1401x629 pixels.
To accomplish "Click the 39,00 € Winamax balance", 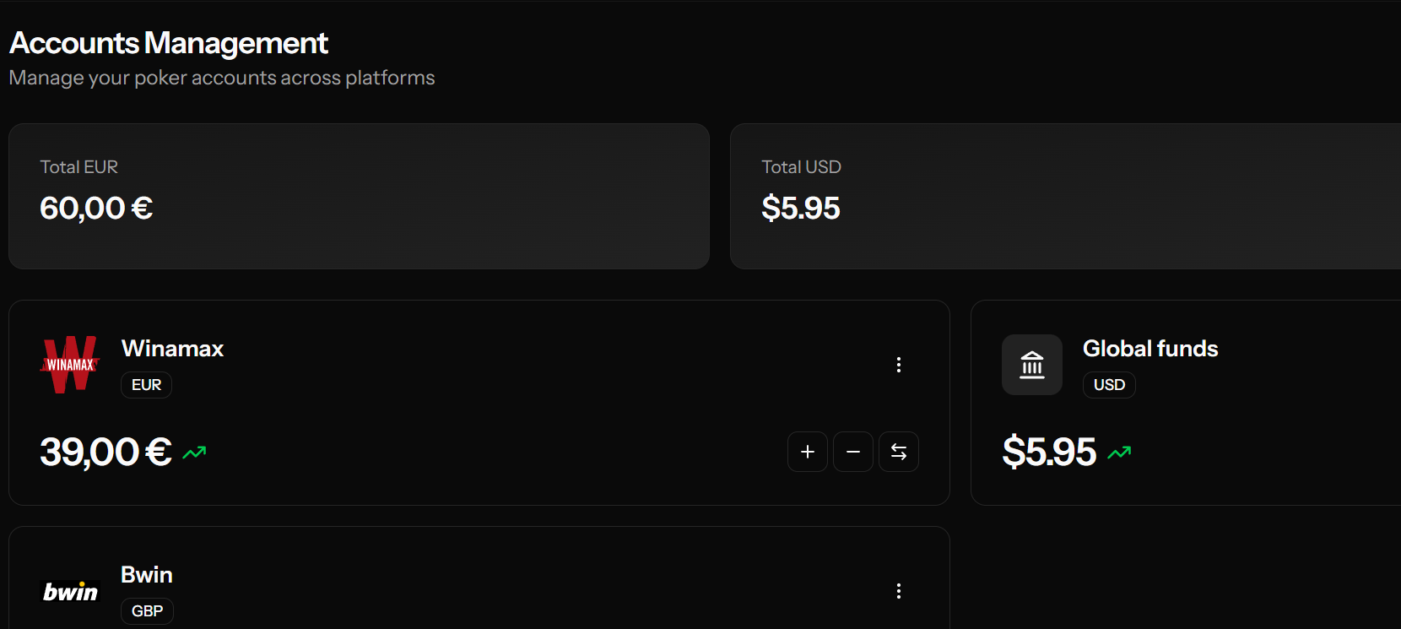I will pos(105,452).
